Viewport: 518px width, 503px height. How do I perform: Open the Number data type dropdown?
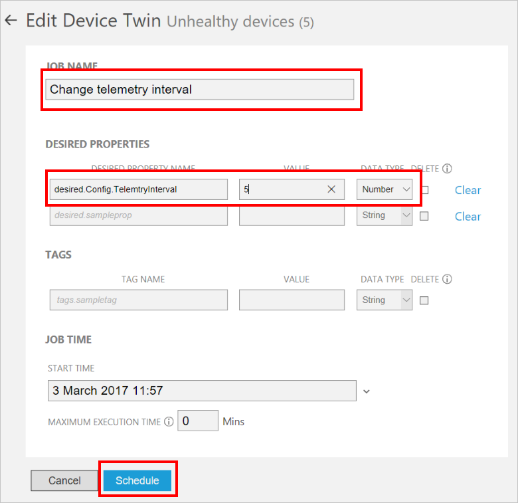click(385, 189)
